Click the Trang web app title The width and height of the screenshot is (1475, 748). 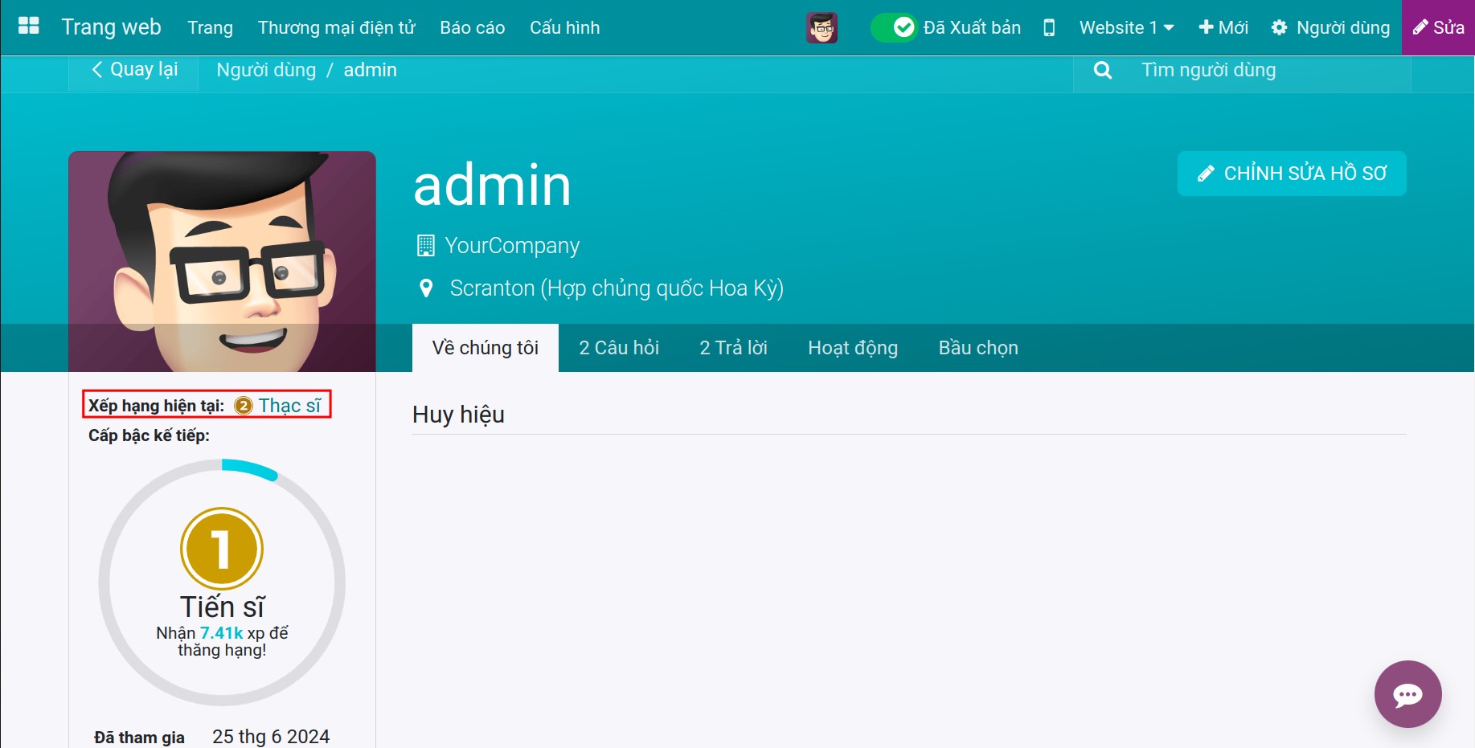[x=111, y=27]
